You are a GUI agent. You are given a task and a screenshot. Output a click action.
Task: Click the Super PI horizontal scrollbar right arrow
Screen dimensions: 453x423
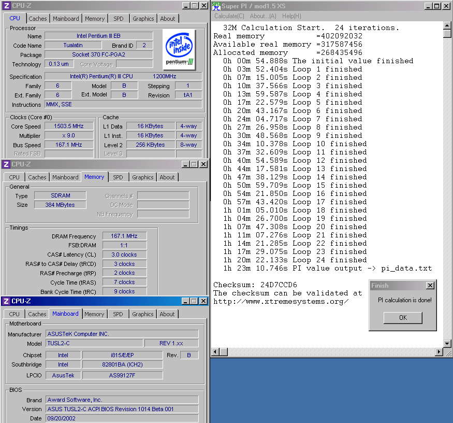439,352
